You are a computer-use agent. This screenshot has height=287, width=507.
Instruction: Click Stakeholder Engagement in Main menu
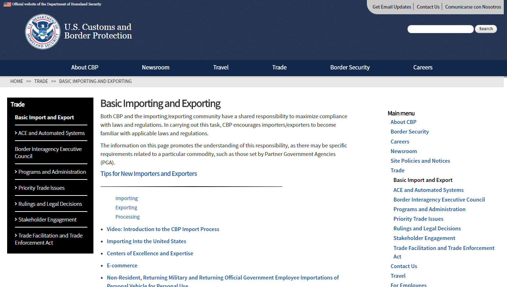424,238
